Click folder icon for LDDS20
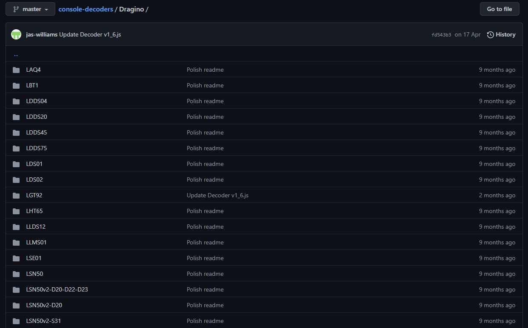Viewport: 528px width, 328px height. coord(16,117)
